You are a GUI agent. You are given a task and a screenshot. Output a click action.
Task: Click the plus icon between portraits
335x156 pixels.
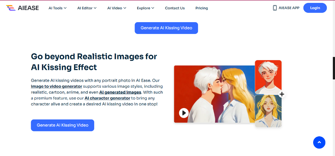pyautogui.click(x=282, y=94)
